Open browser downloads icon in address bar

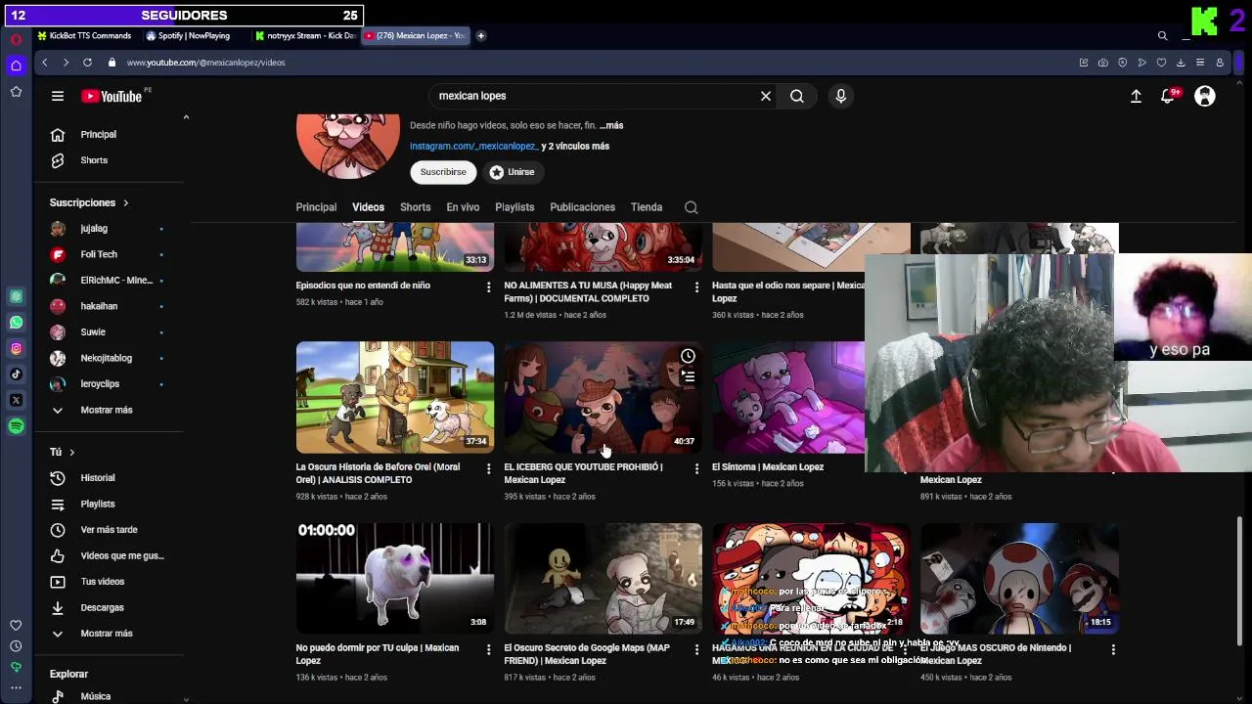tap(1181, 63)
